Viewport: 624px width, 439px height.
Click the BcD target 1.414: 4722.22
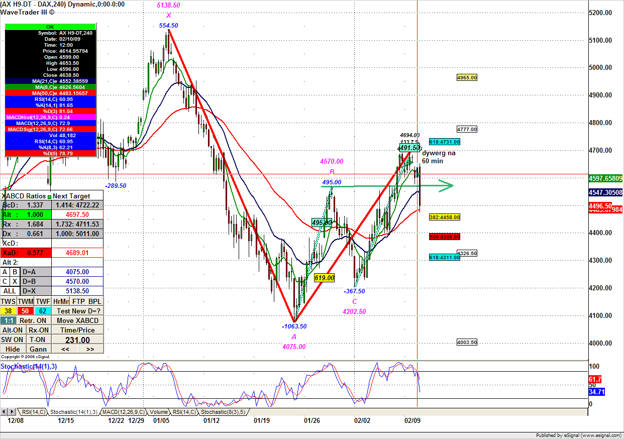pos(77,205)
